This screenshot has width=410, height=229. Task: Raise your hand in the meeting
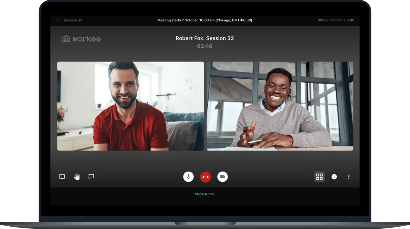coord(77,177)
